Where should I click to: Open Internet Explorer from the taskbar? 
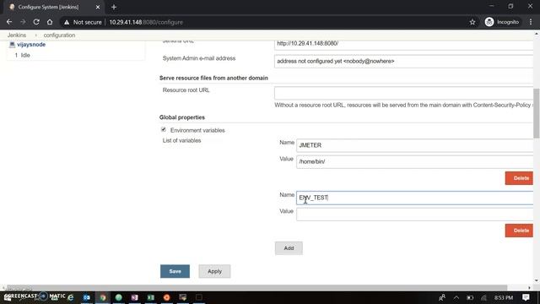71,297
